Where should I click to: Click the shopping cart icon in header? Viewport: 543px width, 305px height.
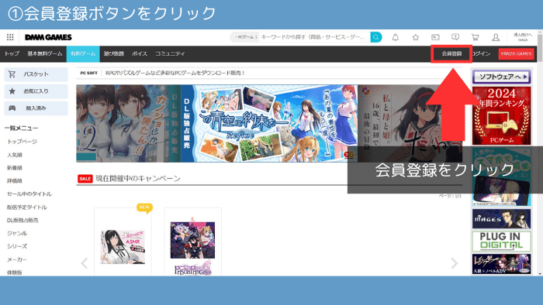pyautogui.click(x=475, y=37)
